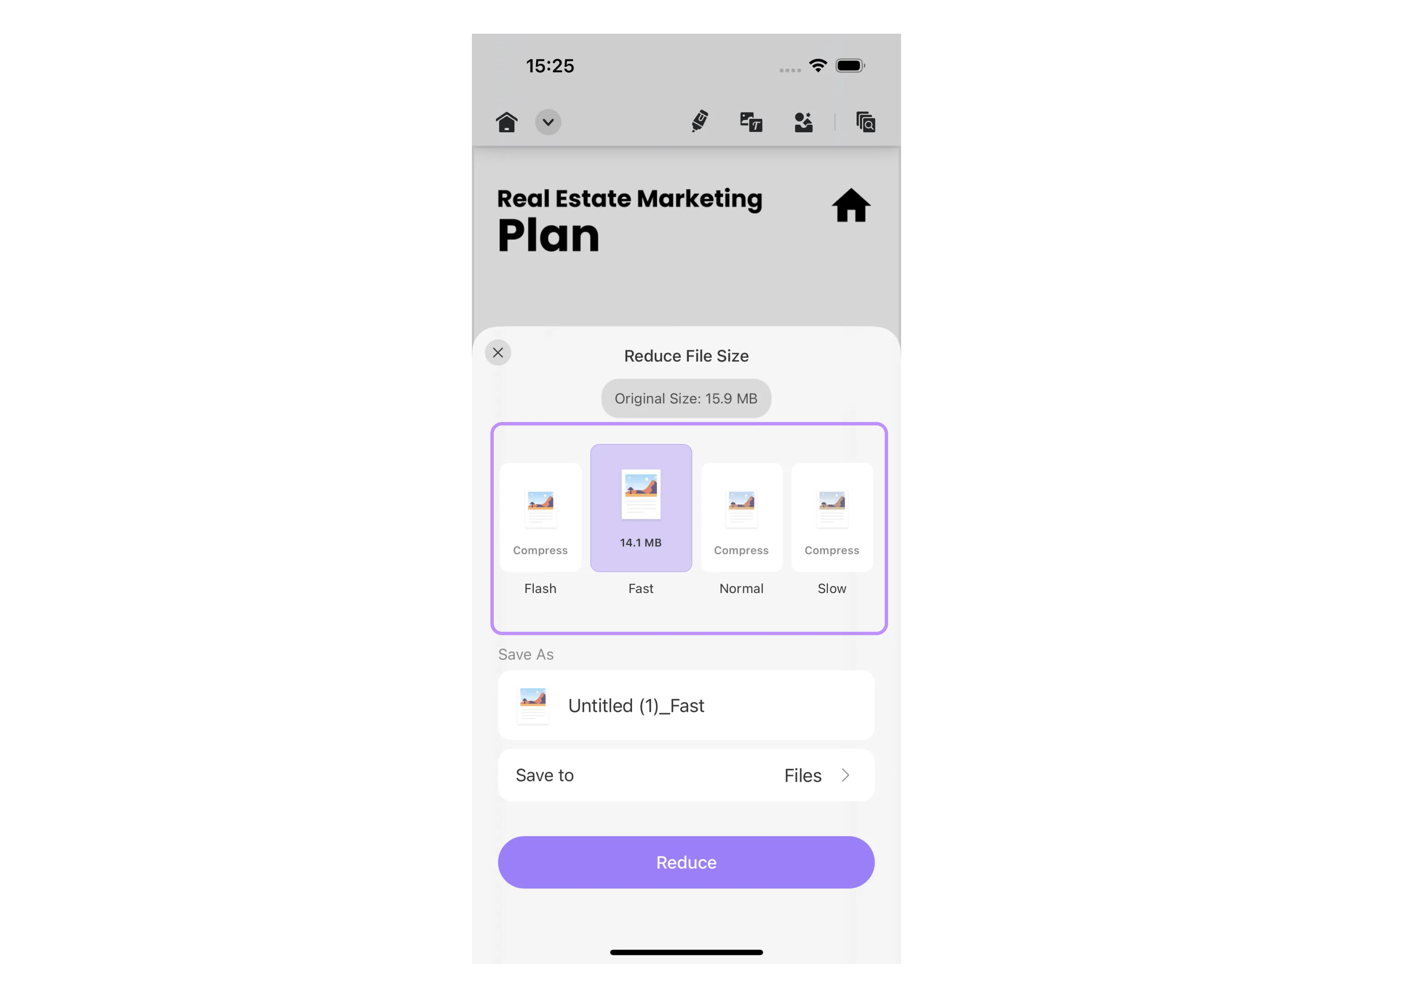Close the Reduce File Size dialog

point(499,352)
